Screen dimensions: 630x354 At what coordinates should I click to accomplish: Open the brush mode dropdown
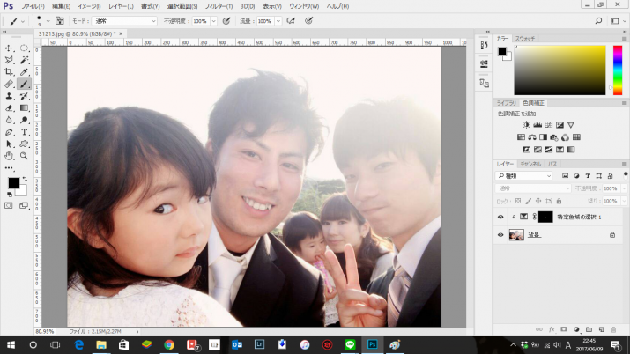click(x=124, y=20)
